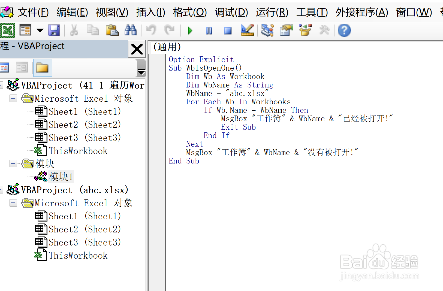Image resolution: width=443 pixels, height=291 pixels.
Task: Paste from clipboard icon
Action: (112, 30)
